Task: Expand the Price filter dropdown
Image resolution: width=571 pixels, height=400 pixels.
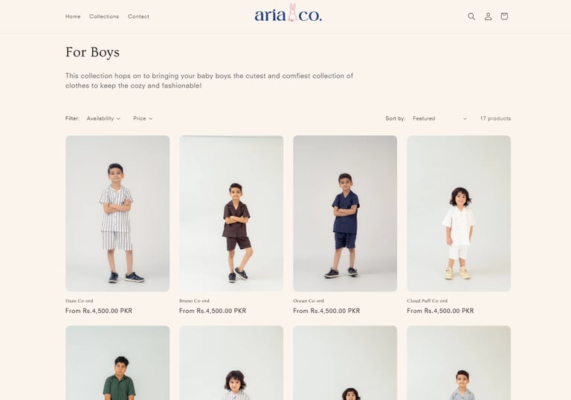Action: click(143, 118)
